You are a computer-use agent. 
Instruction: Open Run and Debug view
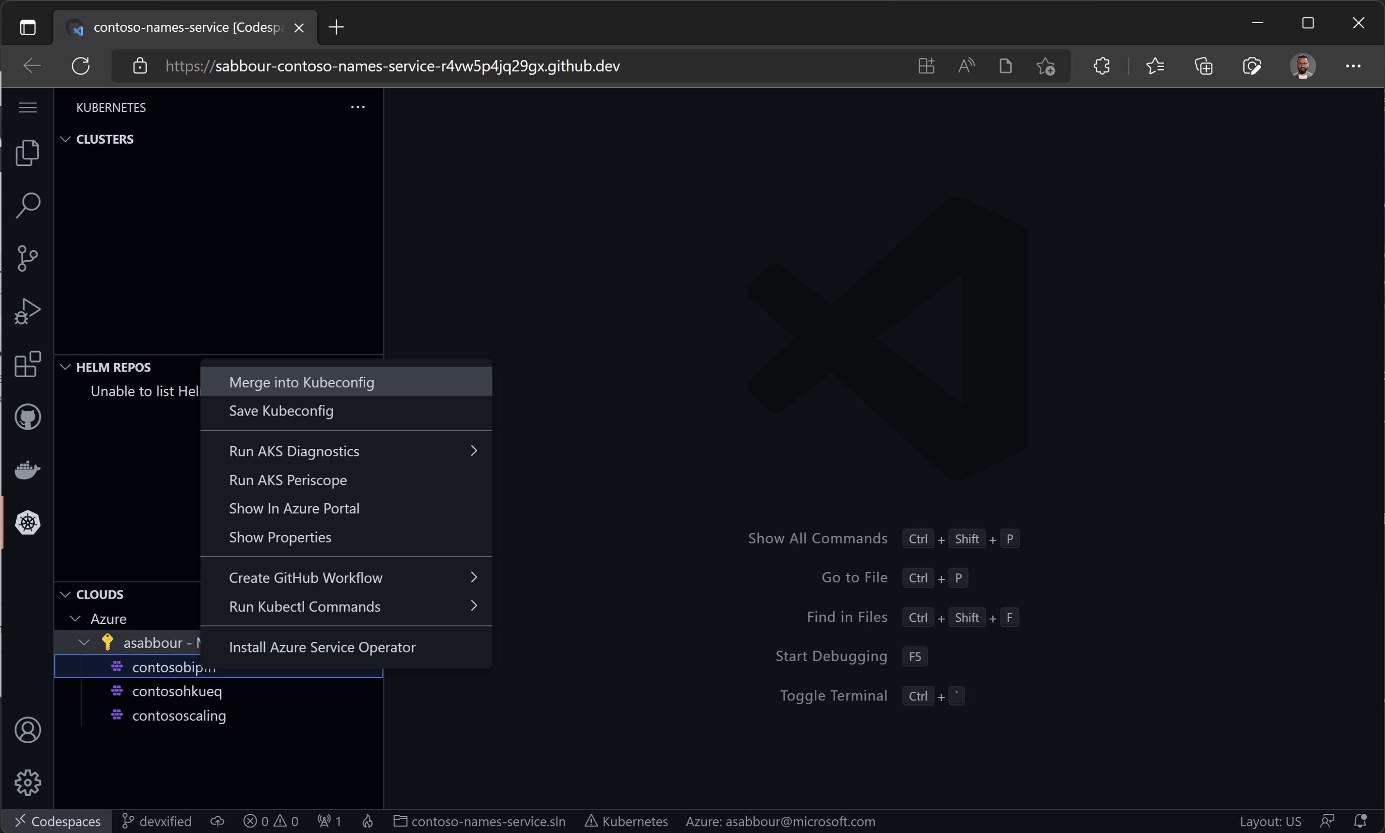point(28,311)
